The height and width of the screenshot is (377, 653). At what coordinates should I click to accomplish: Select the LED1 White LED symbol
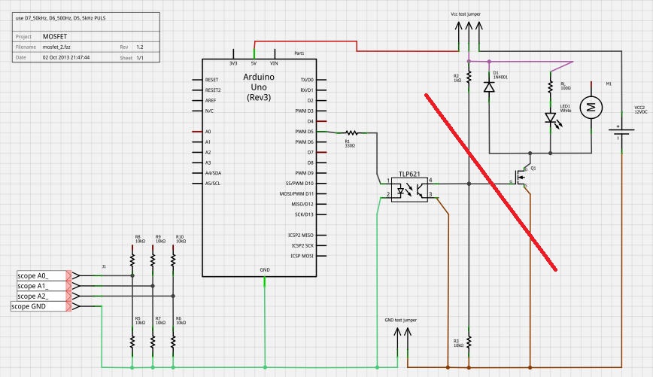[x=550, y=117]
